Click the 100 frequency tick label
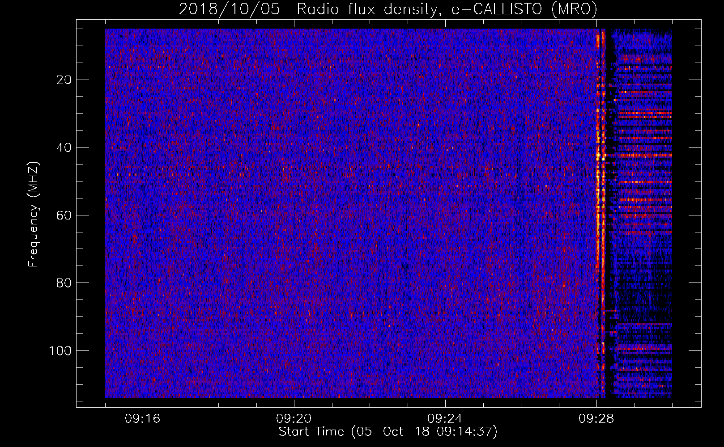 point(61,350)
